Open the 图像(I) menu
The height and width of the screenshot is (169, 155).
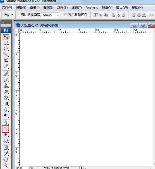[x=35, y=7]
